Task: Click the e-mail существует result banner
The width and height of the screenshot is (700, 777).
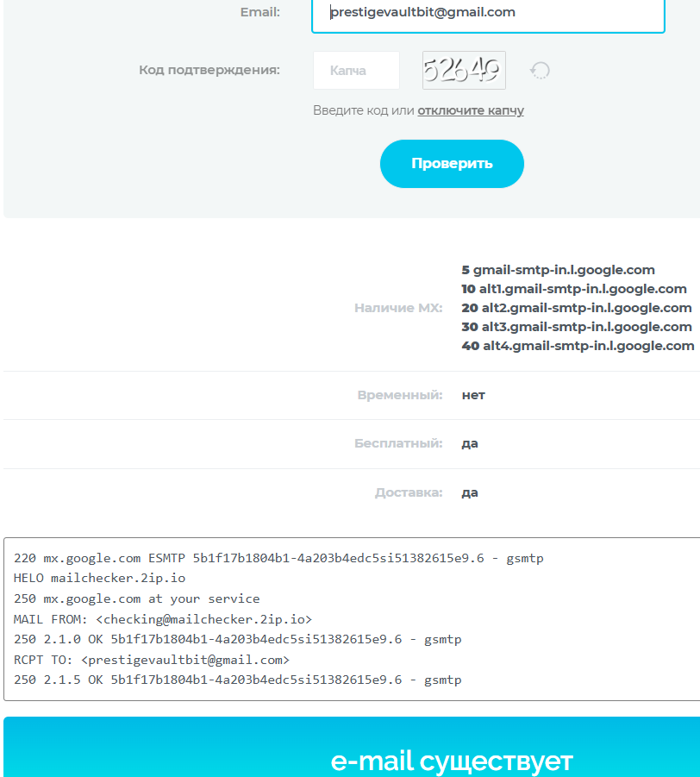Action: coord(352,747)
